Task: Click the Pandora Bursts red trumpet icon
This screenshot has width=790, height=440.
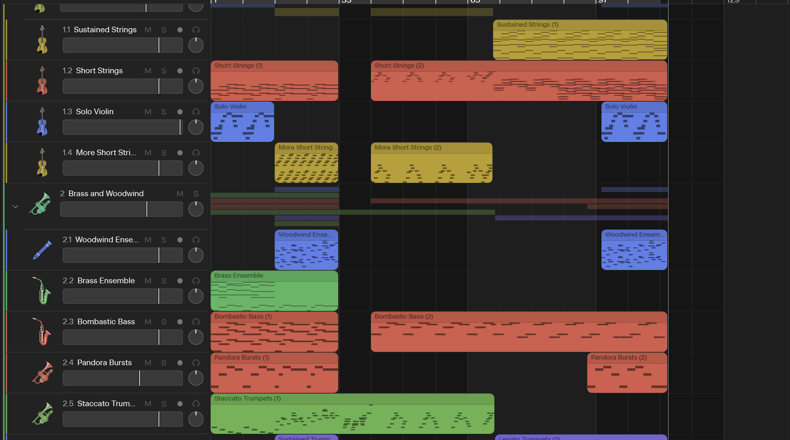Action: pos(43,373)
